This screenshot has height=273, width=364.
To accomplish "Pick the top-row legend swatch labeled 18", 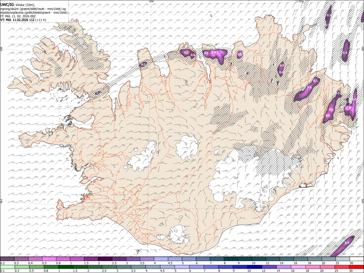I will (x=315, y=259).
